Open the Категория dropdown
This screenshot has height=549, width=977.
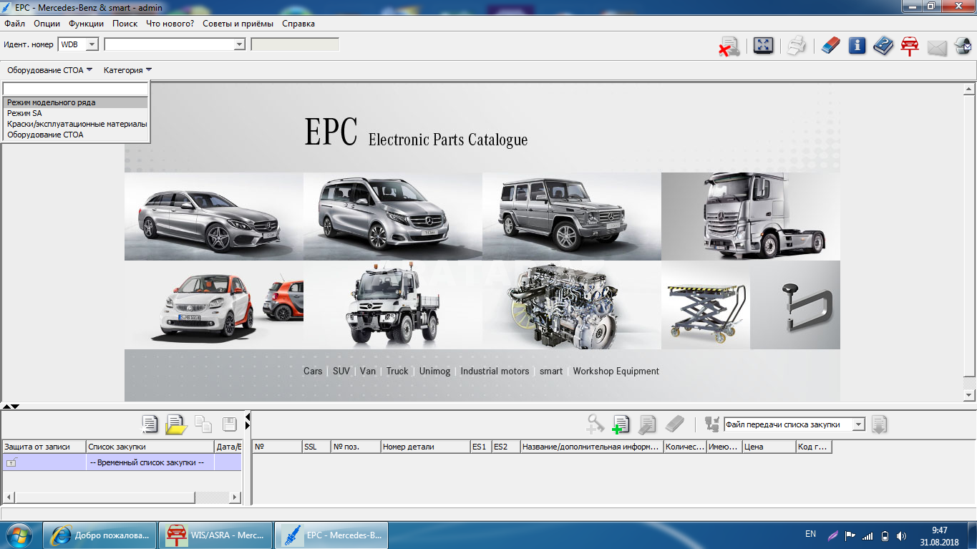pyautogui.click(x=127, y=70)
